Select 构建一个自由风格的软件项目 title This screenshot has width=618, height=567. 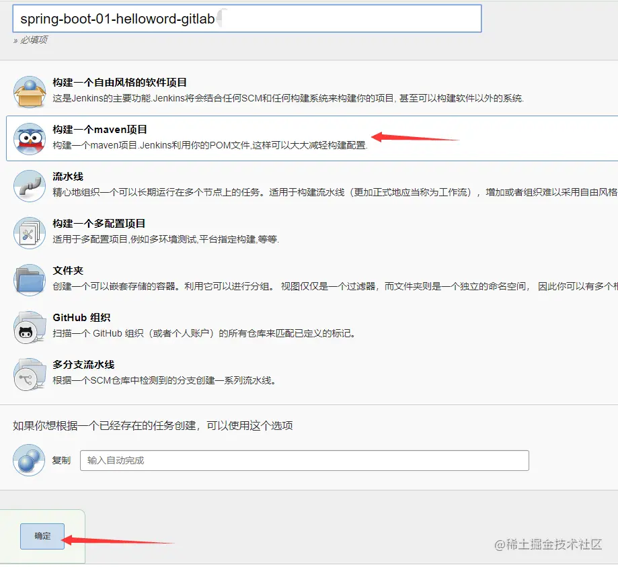click(x=120, y=82)
